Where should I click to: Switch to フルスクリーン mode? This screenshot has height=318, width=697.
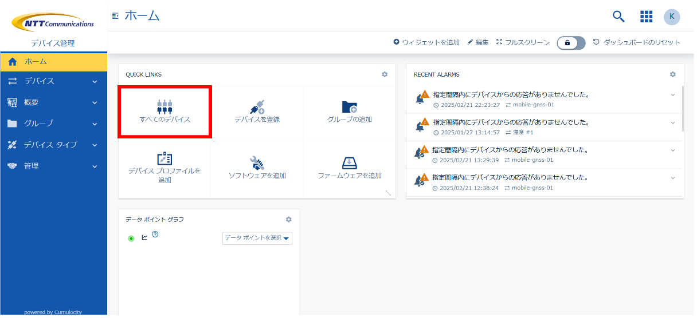pos(523,42)
